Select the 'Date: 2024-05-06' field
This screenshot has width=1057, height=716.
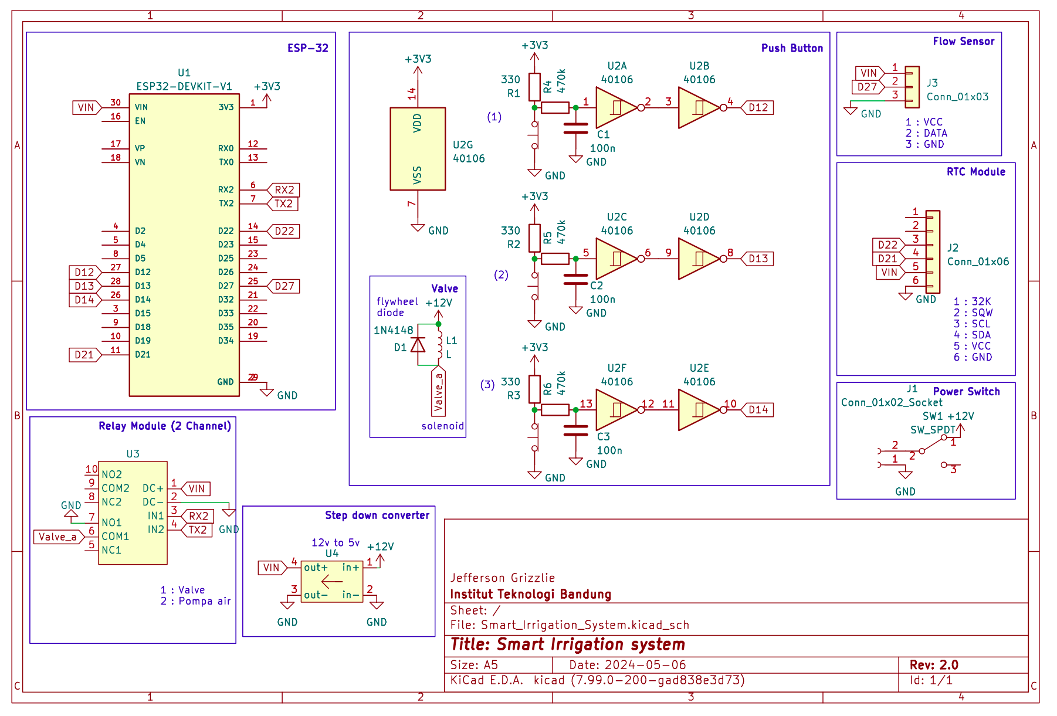tap(627, 665)
